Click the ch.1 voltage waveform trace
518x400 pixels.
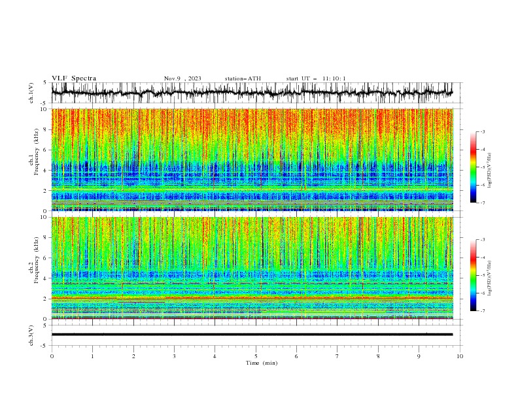pyautogui.click(x=252, y=93)
